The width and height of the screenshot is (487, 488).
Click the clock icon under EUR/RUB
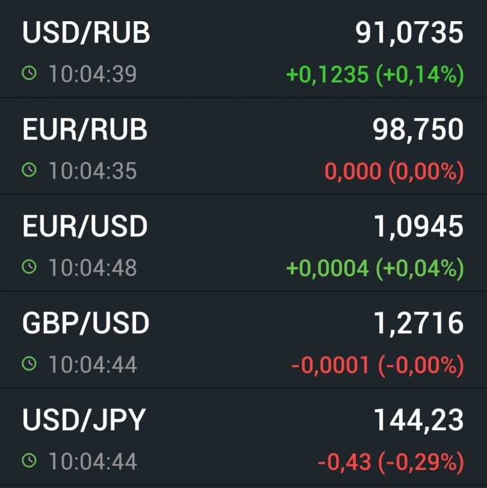pyautogui.click(x=30, y=170)
